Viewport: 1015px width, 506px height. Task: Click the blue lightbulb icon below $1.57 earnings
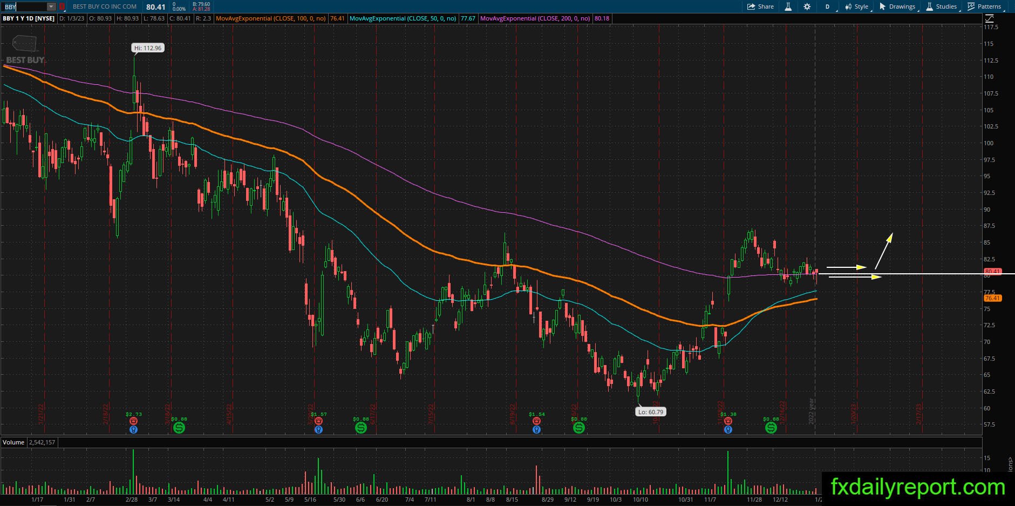click(x=318, y=430)
